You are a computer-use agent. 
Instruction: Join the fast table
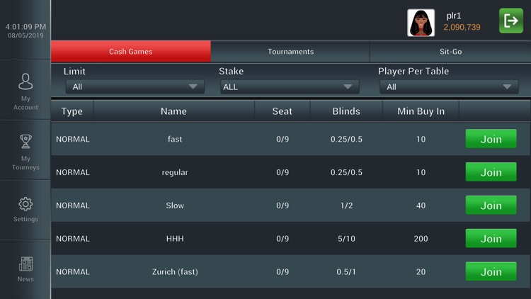pyautogui.click(x=491, y=139)
